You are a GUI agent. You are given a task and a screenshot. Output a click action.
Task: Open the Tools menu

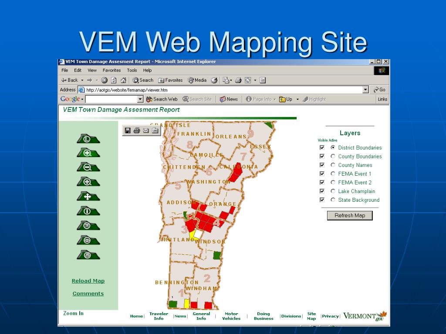pyautogui.click(x=132, y=70)
